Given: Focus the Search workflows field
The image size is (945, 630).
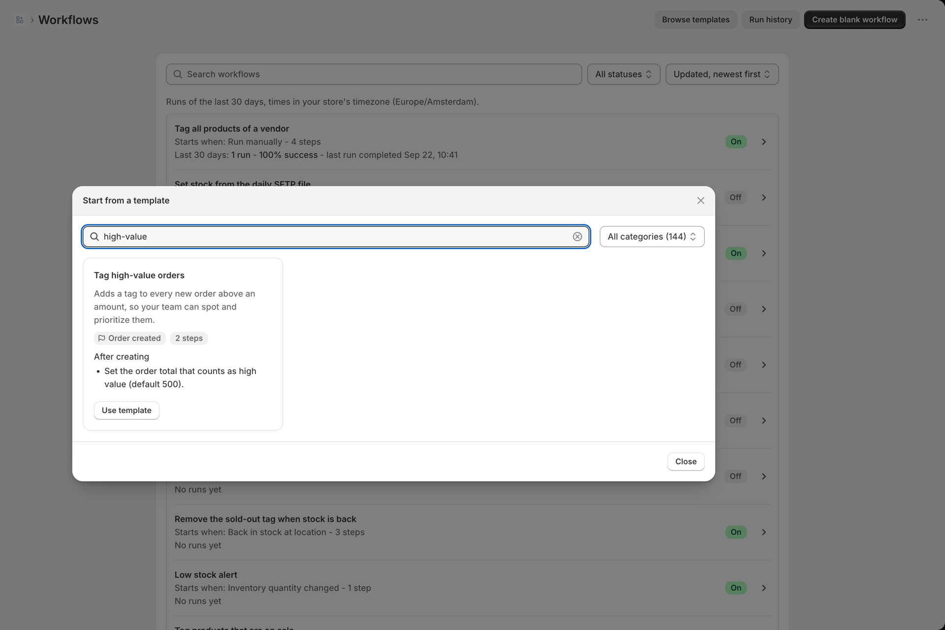Looking at the screenshot, I should (374, 74).
